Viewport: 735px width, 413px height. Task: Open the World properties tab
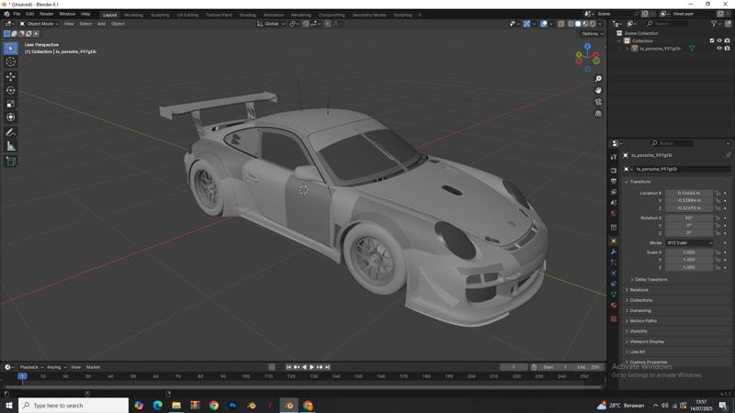pos(614,214)
